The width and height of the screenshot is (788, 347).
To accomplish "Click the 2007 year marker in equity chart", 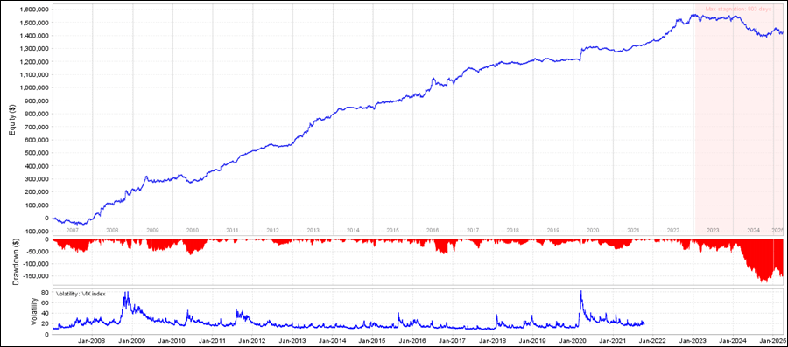I will [x=73, y=231].
